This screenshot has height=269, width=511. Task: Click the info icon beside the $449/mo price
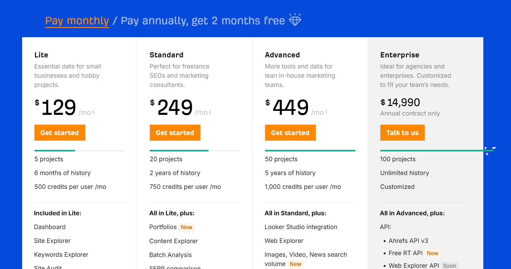(x=326, y=112)
